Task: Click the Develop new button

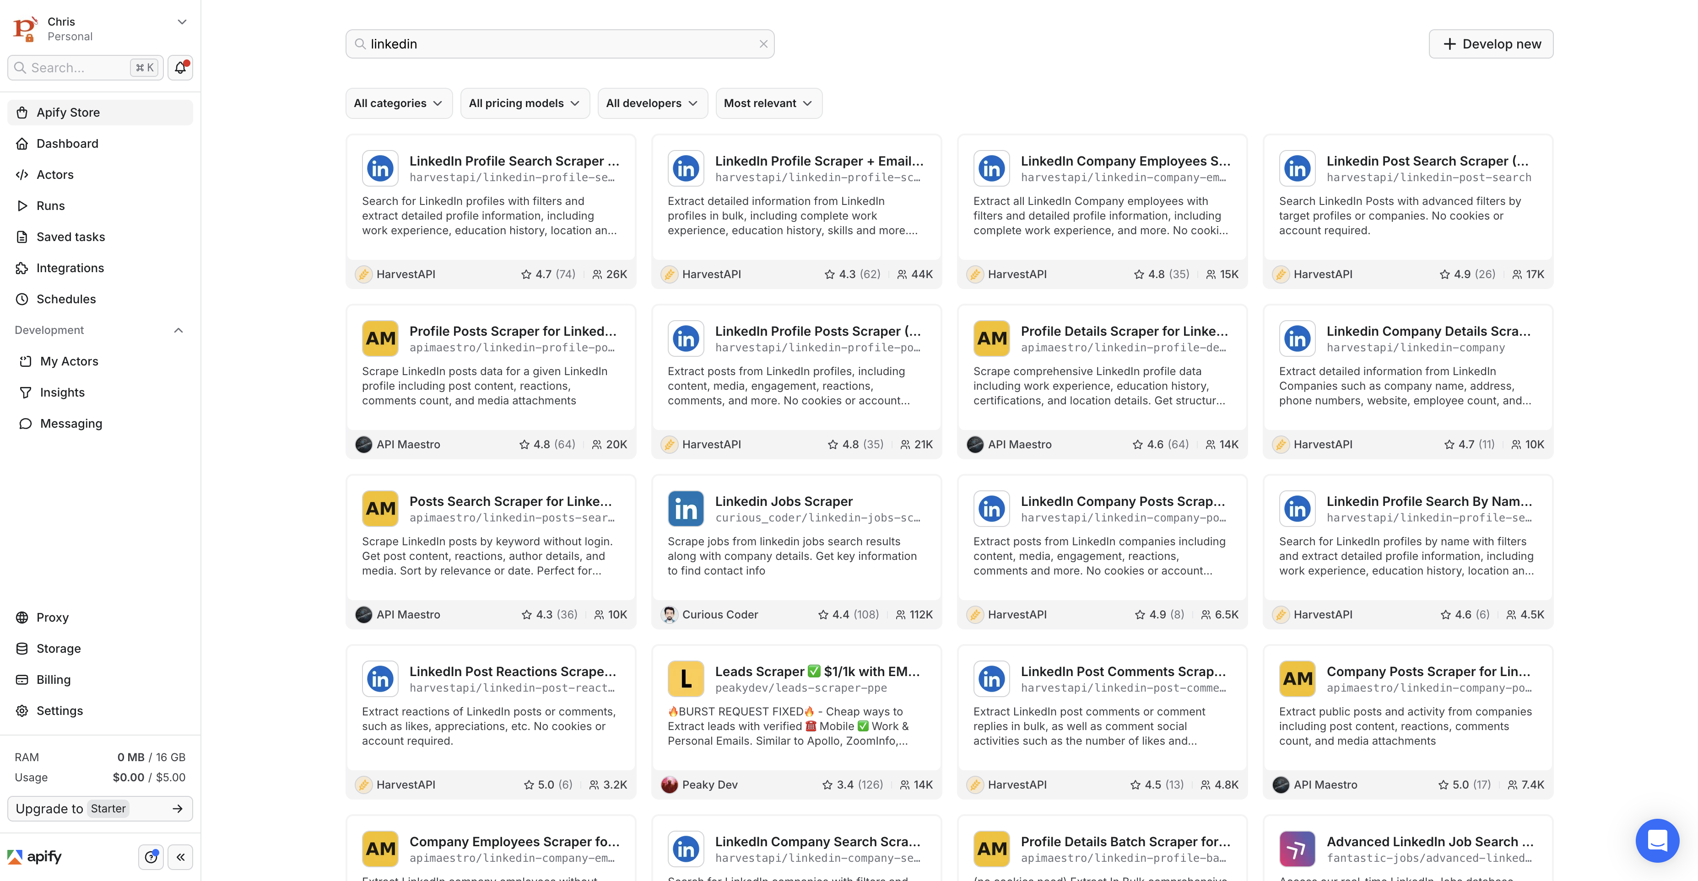Action: click(x=1490, y=44)
